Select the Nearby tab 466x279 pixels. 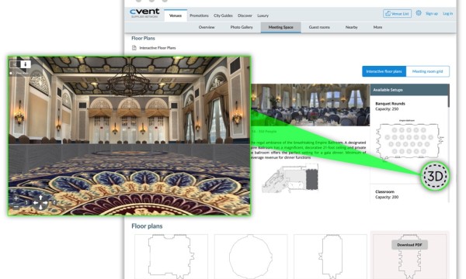[x=351, y=27]
